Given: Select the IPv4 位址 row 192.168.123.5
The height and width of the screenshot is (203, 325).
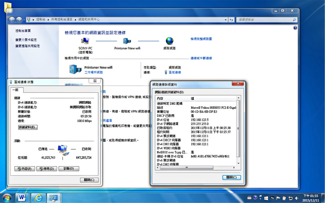Looking at the screenshot, I should pos(196,120).
